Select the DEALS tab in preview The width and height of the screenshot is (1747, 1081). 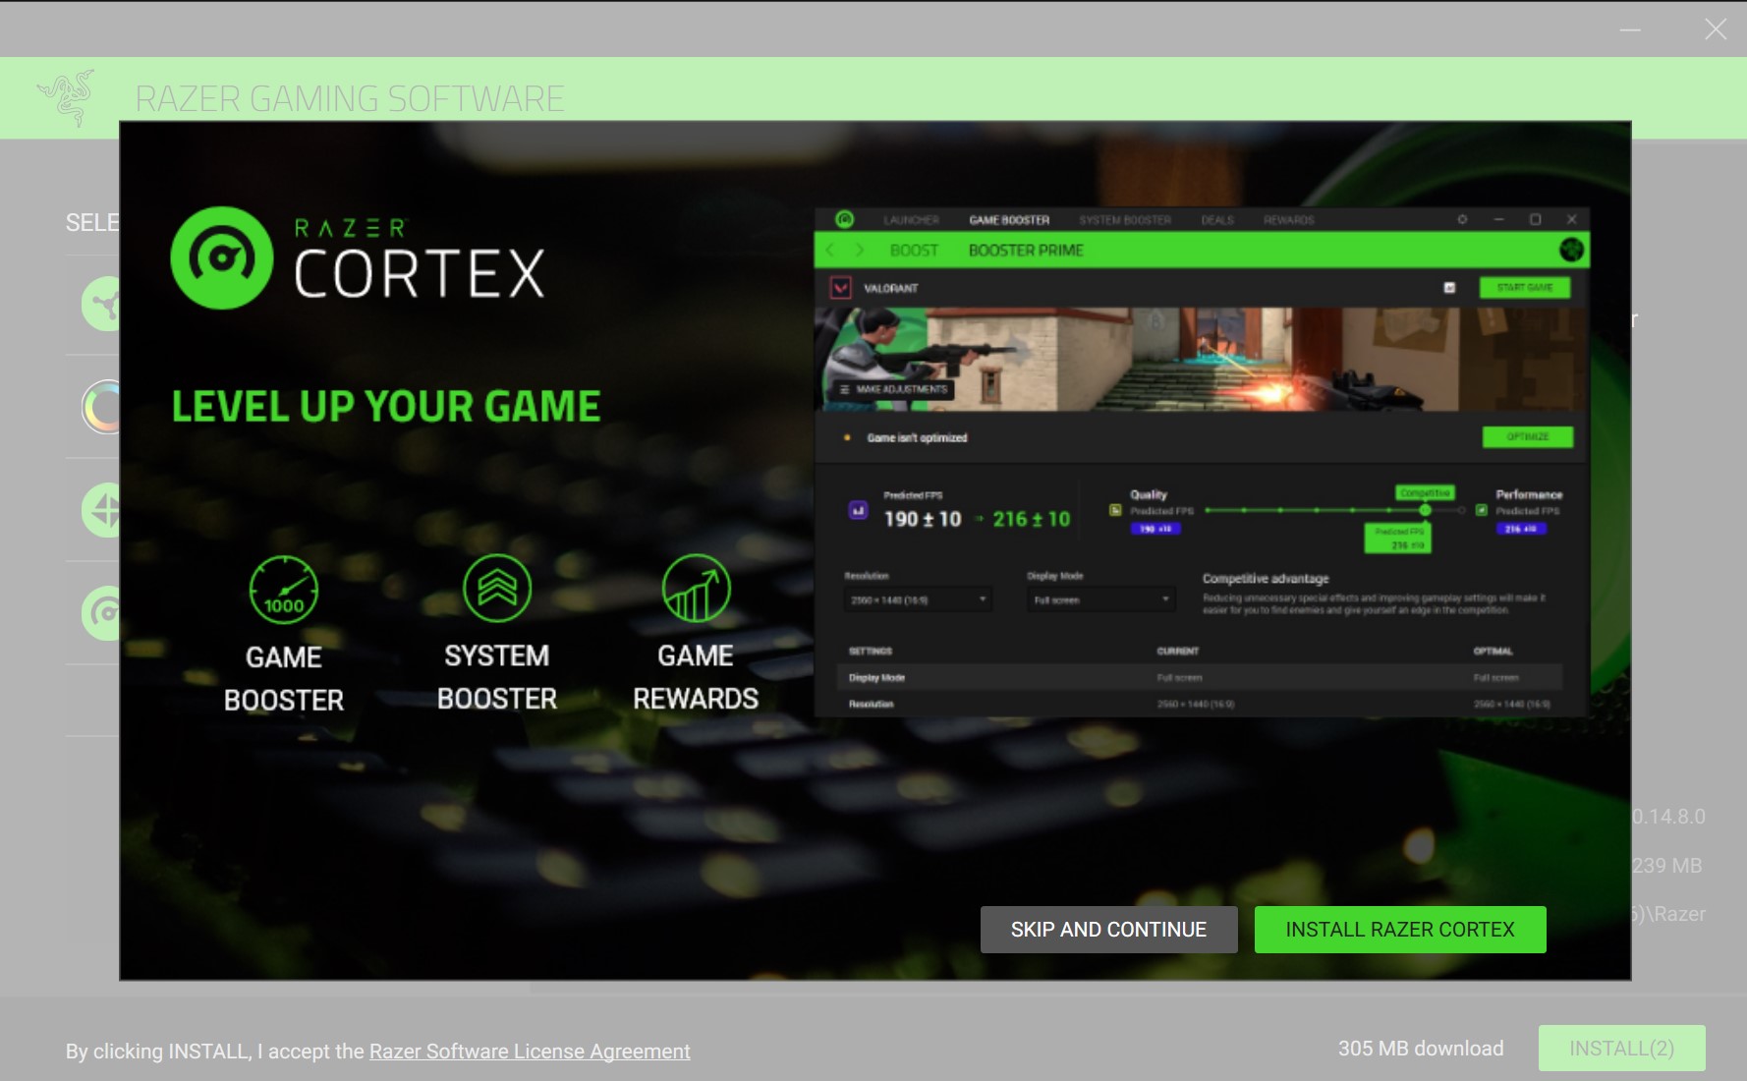click(1217, 220)
